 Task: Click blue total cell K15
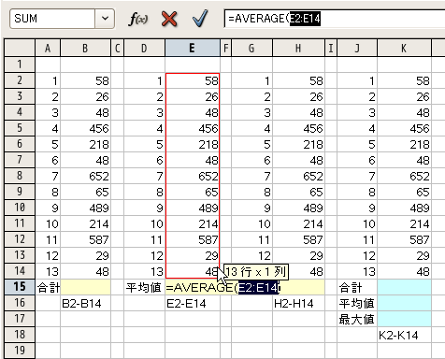404,287
